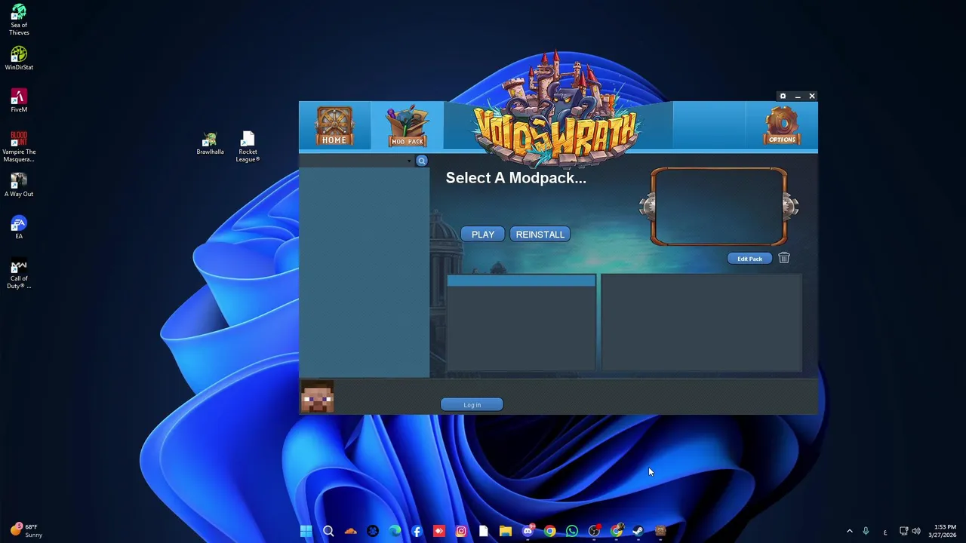Select the Sea of Thieves desktop icon
The image size is (966, 543).
(19, 20)
